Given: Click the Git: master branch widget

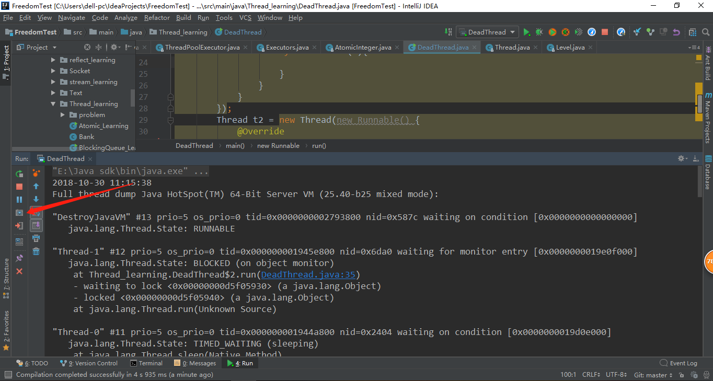Looking at the screenshot, I should pyautogui.click(x=653, y=375).
